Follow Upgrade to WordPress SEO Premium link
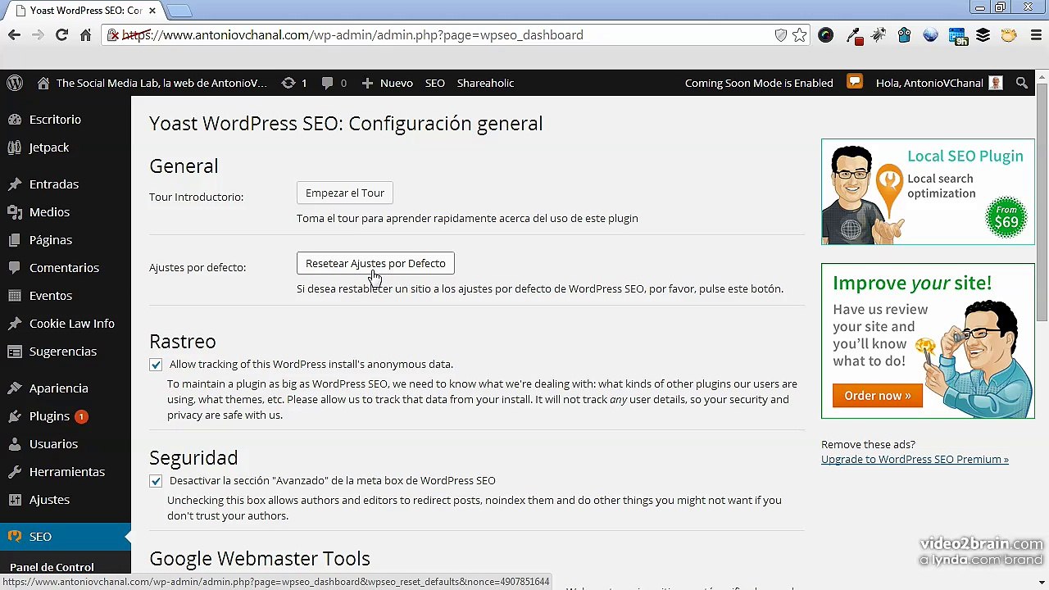This screenshot has width=1049, height=590. (x=915, y=460)
